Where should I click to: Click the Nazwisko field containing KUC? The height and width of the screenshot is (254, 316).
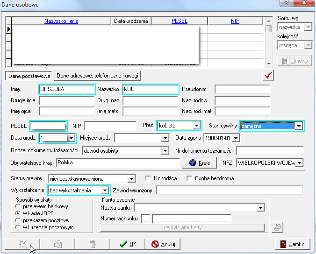[x=151, y=89]
